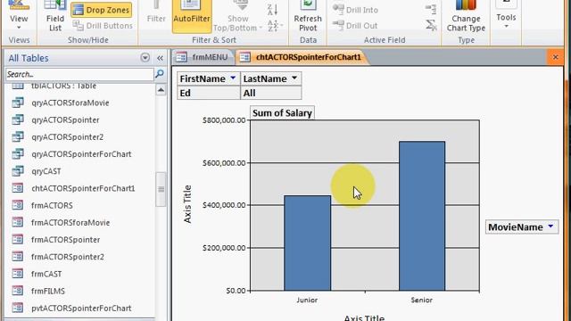Screen dimensions: 571x321
Task: Toggle AutoFilter in the ribbon
Action: [192, 16]
